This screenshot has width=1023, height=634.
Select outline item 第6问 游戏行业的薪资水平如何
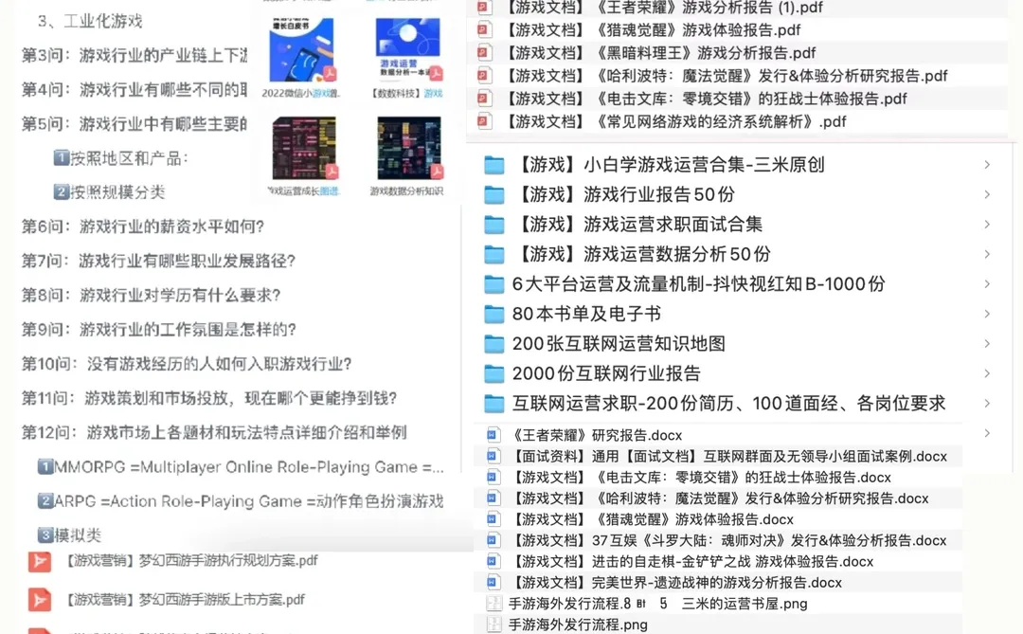[143, 226]
